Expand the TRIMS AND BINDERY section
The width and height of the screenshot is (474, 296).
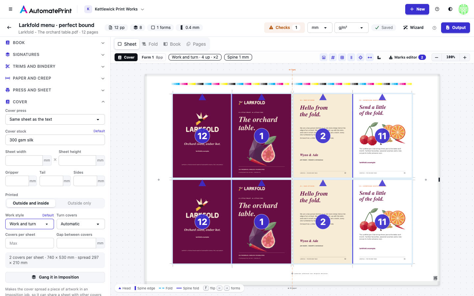coord(55,66)
